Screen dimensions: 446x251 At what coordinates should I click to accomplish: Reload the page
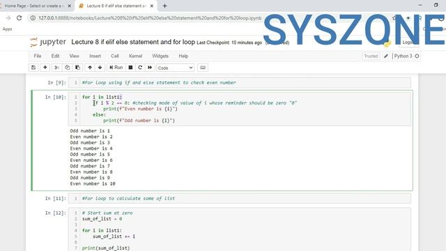coord(19,18)
